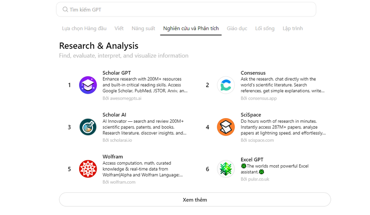The image size is (370, 215).
Task: Switch to the Giáo dục tab
Action: 237,29
